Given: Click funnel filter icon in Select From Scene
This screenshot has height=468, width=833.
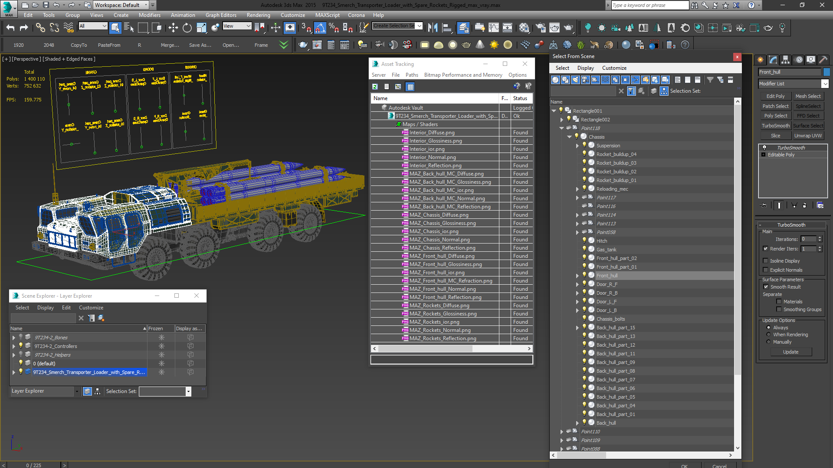Looking at the screenshot, I should pos(710,80).
